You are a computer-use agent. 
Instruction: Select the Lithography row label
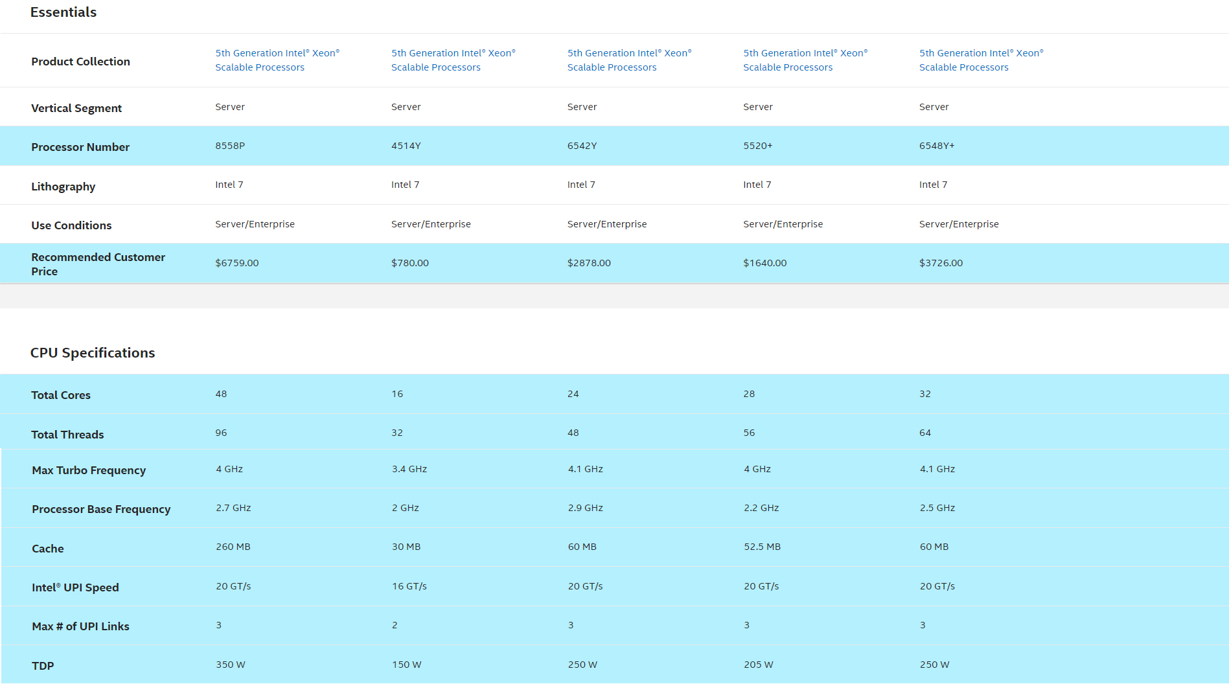click(63, 187)
